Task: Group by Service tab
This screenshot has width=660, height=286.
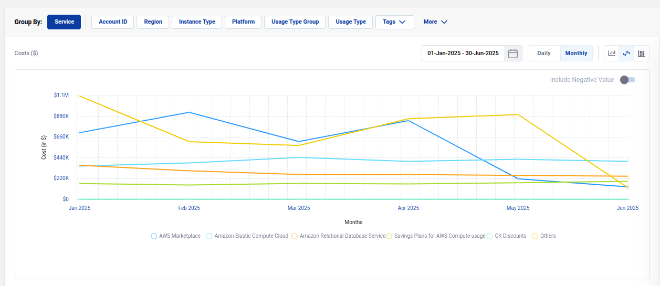Action: pos(64,22)
